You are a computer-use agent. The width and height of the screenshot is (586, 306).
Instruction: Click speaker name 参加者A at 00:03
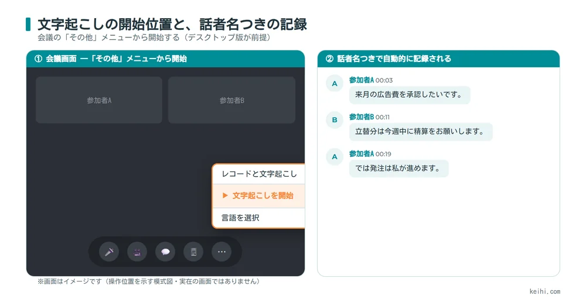[x=362, y=80]
